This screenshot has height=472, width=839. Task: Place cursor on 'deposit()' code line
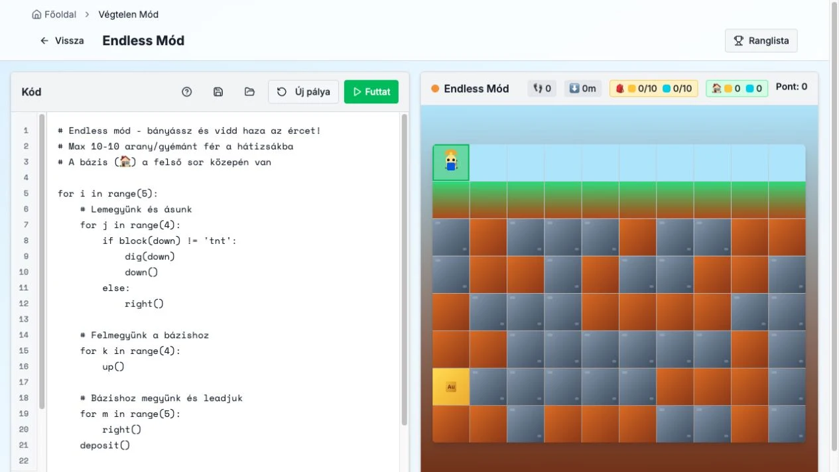click(x=105, y=445)
